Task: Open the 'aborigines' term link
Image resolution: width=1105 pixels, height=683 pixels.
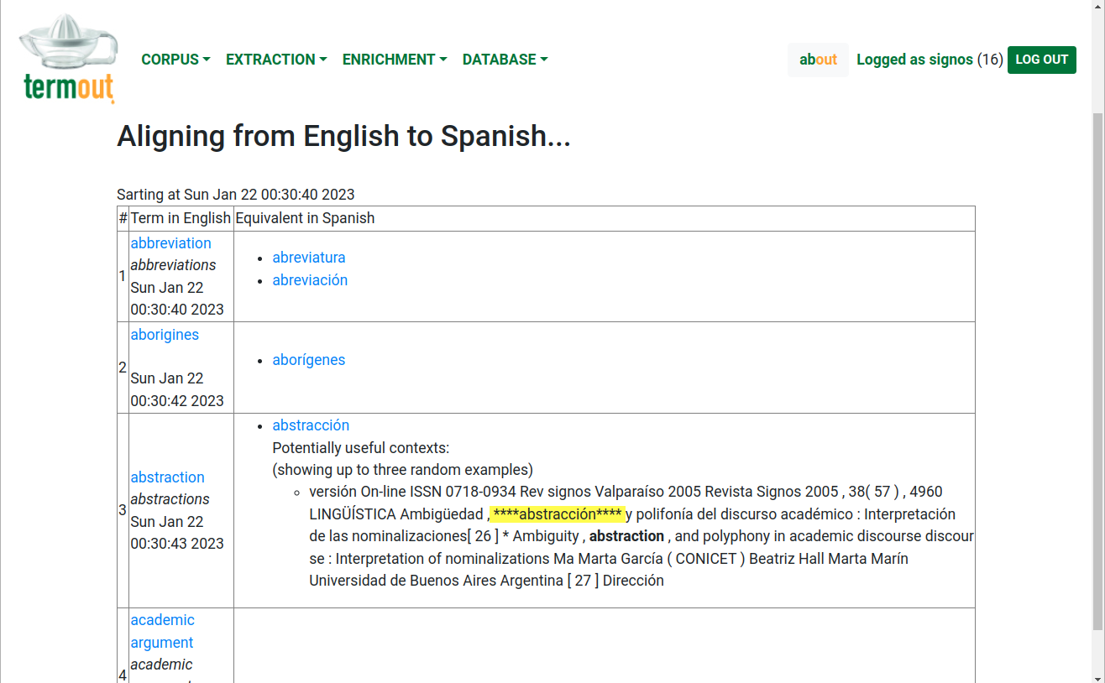Action: 165,335
